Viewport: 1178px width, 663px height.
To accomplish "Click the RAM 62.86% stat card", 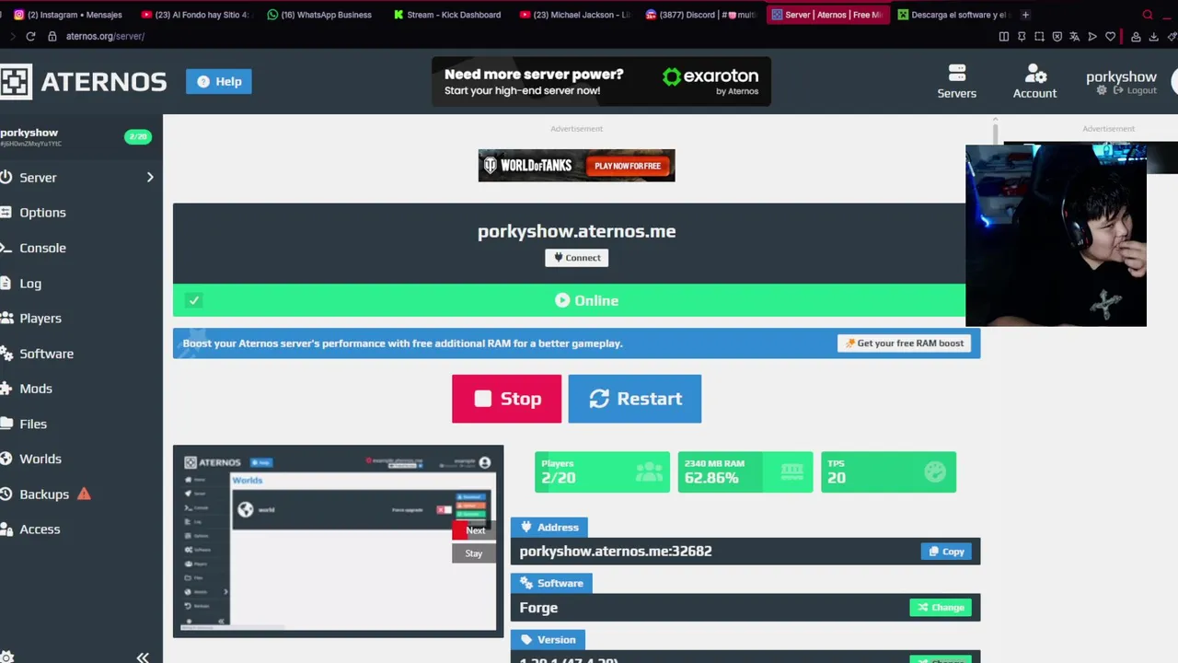I will (745, 471).
